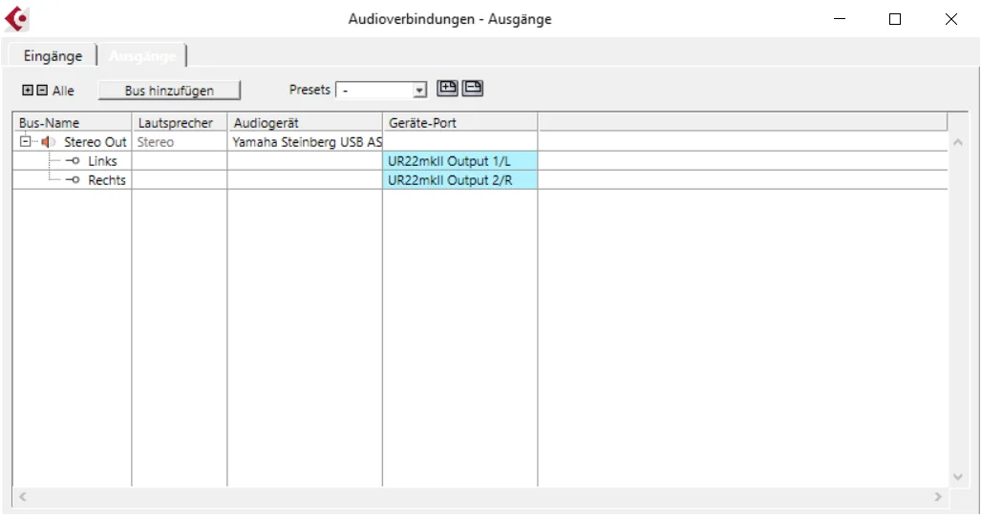Delete preset with the minus icon
Image resolution: width=981 pixels, height=515 pixels.
point(473,88)
